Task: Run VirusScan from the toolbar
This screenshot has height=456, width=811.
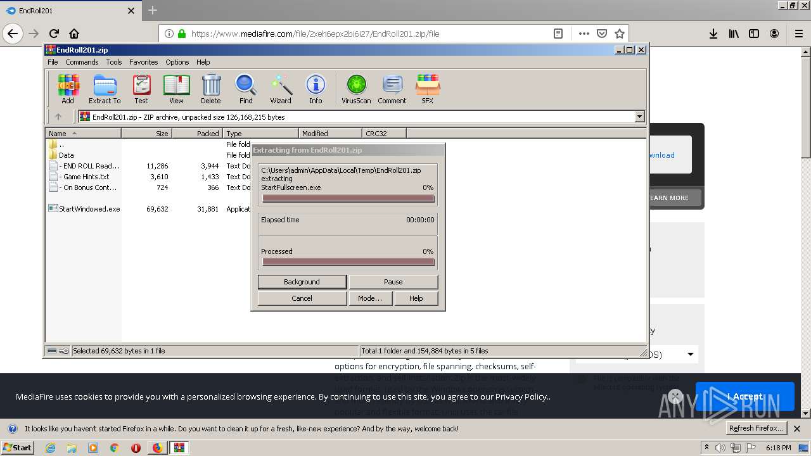Action: [x=356, y=89]
